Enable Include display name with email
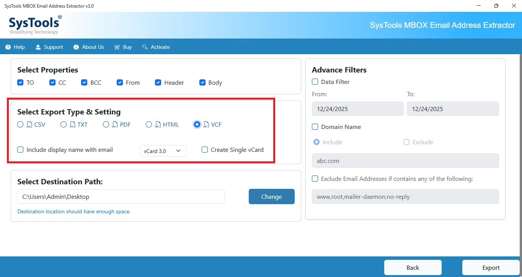This screenshot has height=277, width=522. pos(21,150)
